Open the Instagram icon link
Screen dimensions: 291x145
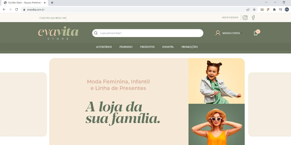click(245, 18)
